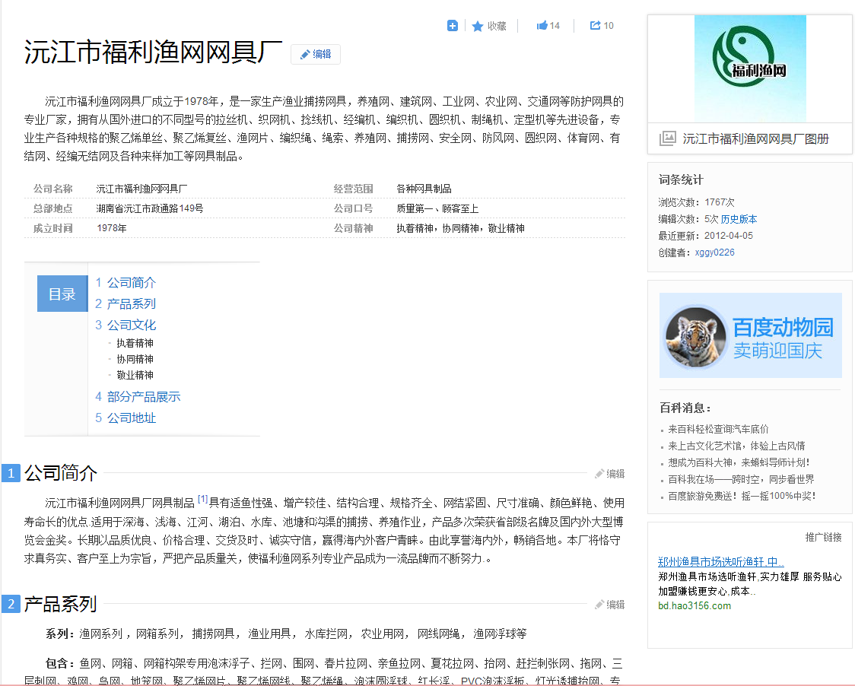Click the 编辑 pencil button beside the title

coord(316,54)
